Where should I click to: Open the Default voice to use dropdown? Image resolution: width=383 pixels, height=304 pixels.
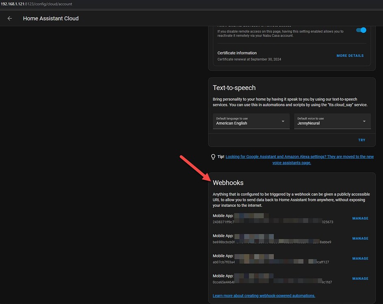coord(332,121)
